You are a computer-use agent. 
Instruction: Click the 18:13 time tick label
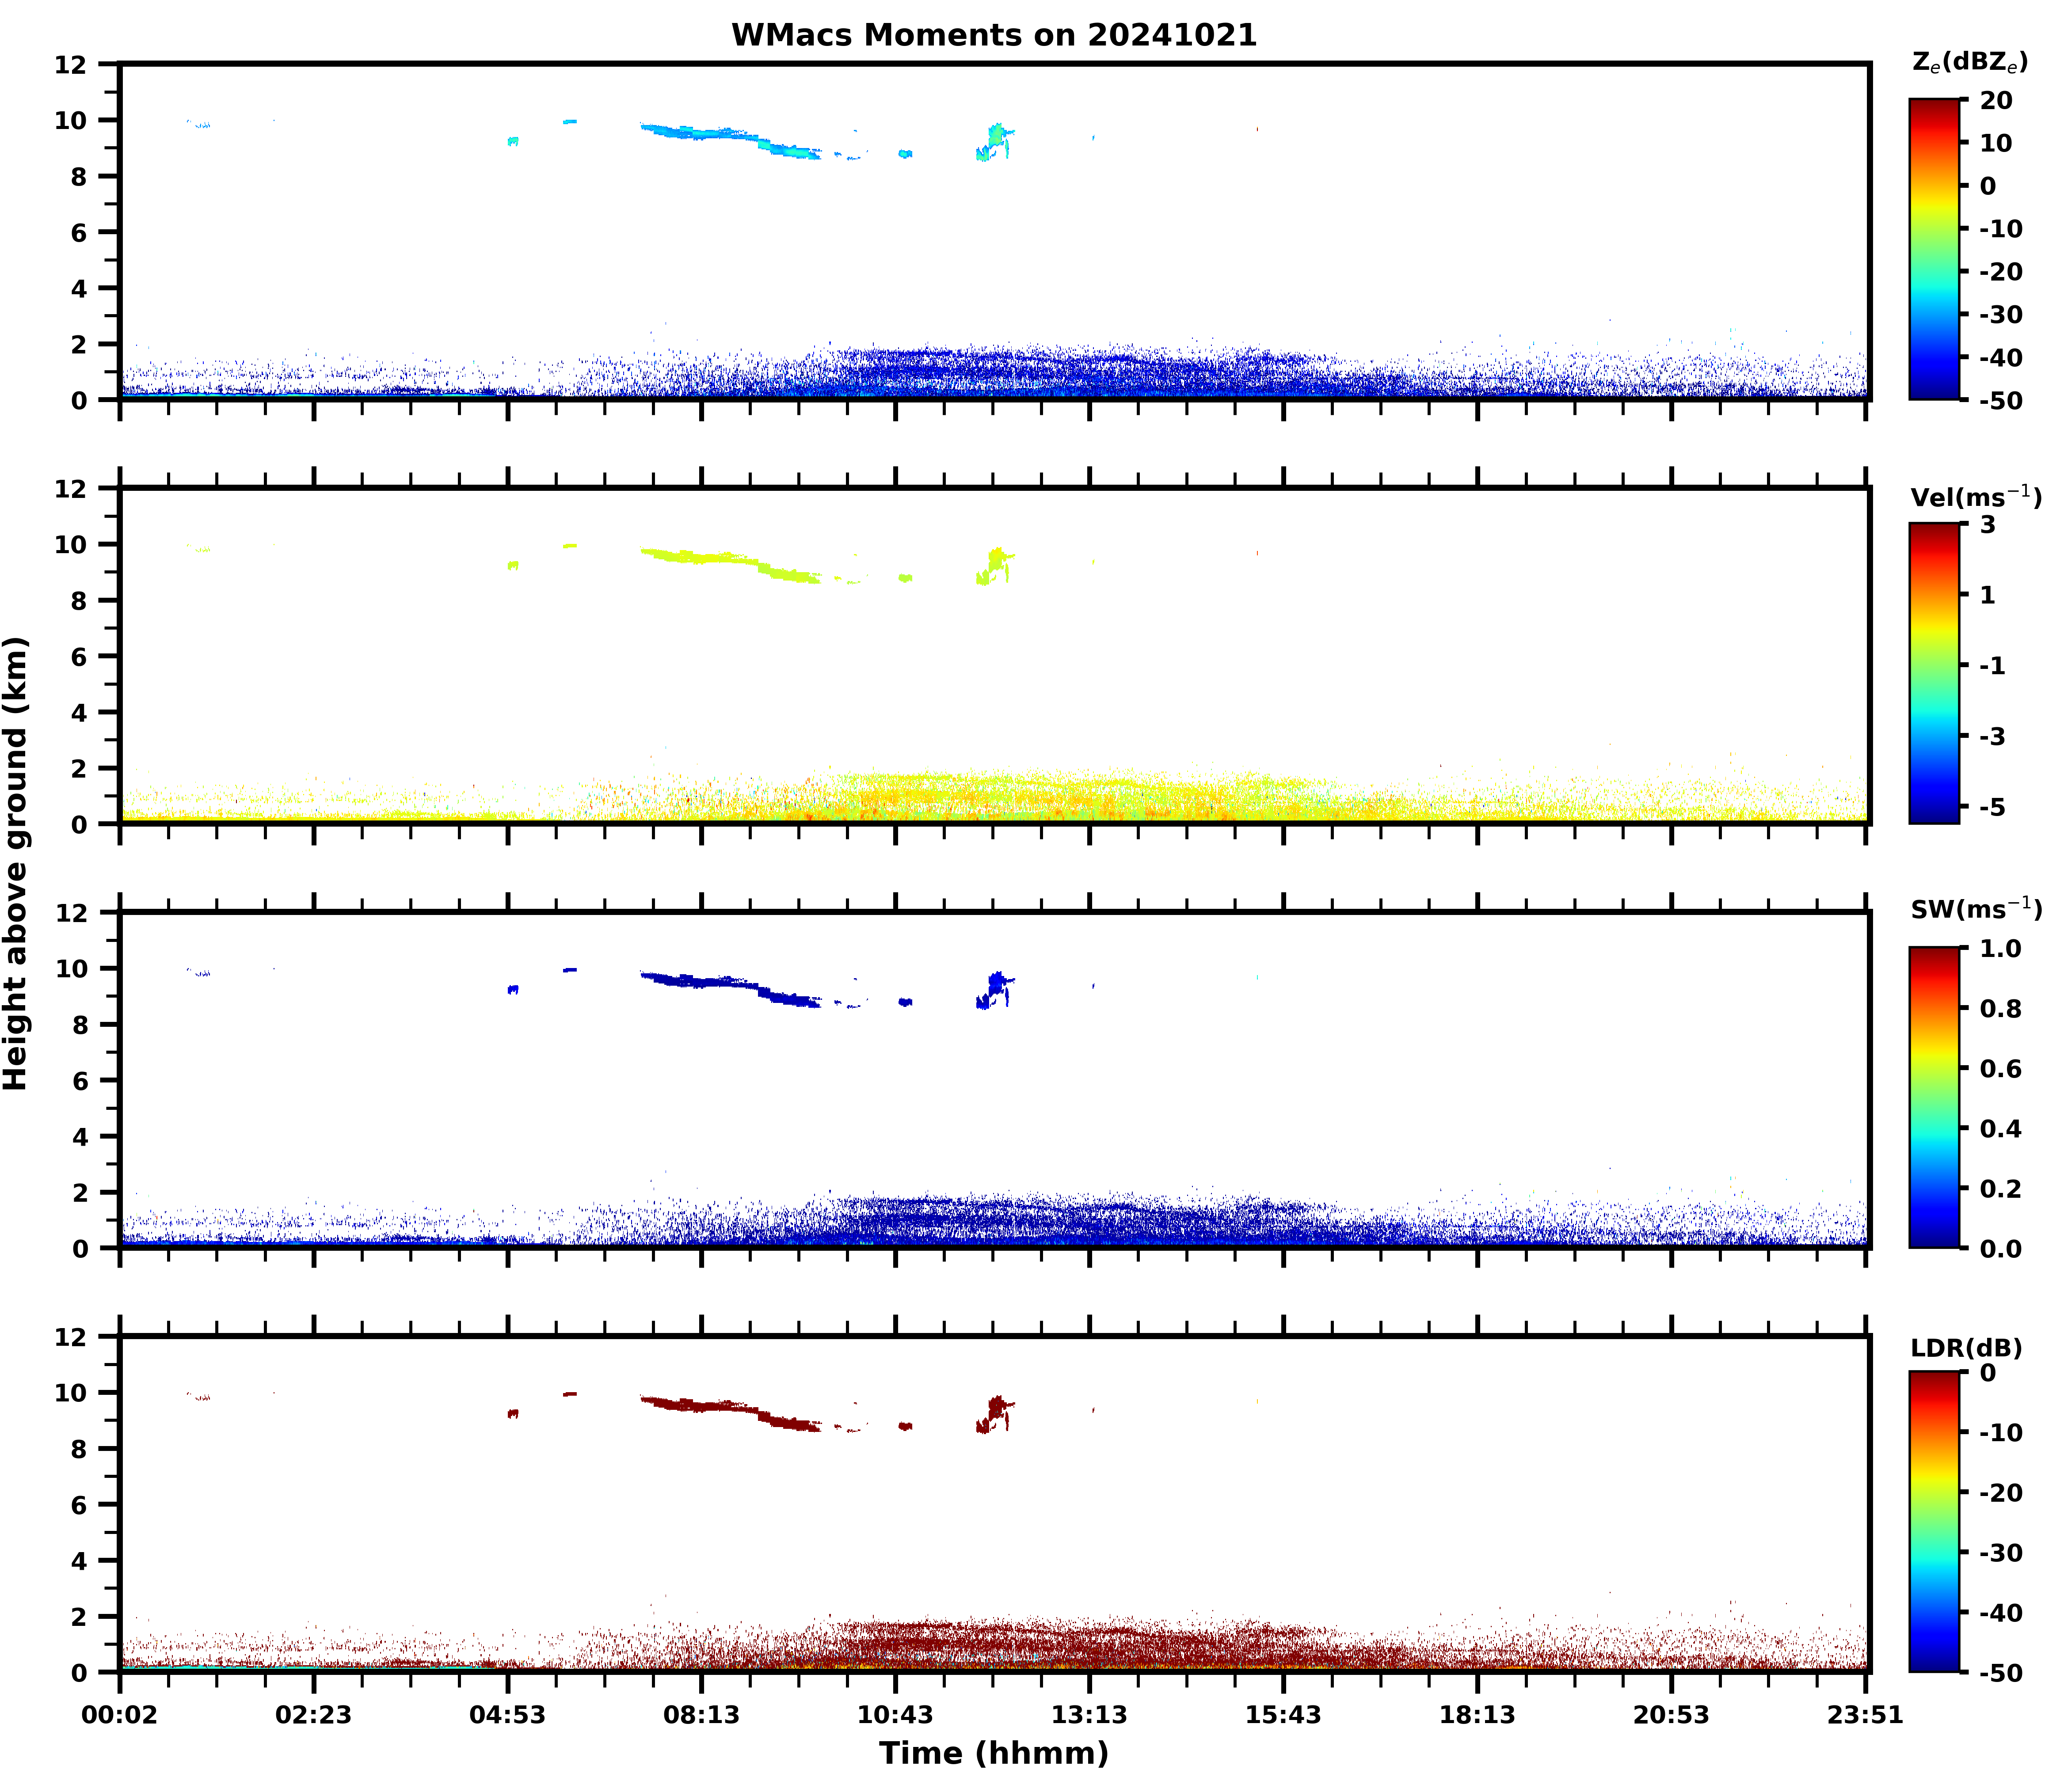(x=1477, y=1716)
